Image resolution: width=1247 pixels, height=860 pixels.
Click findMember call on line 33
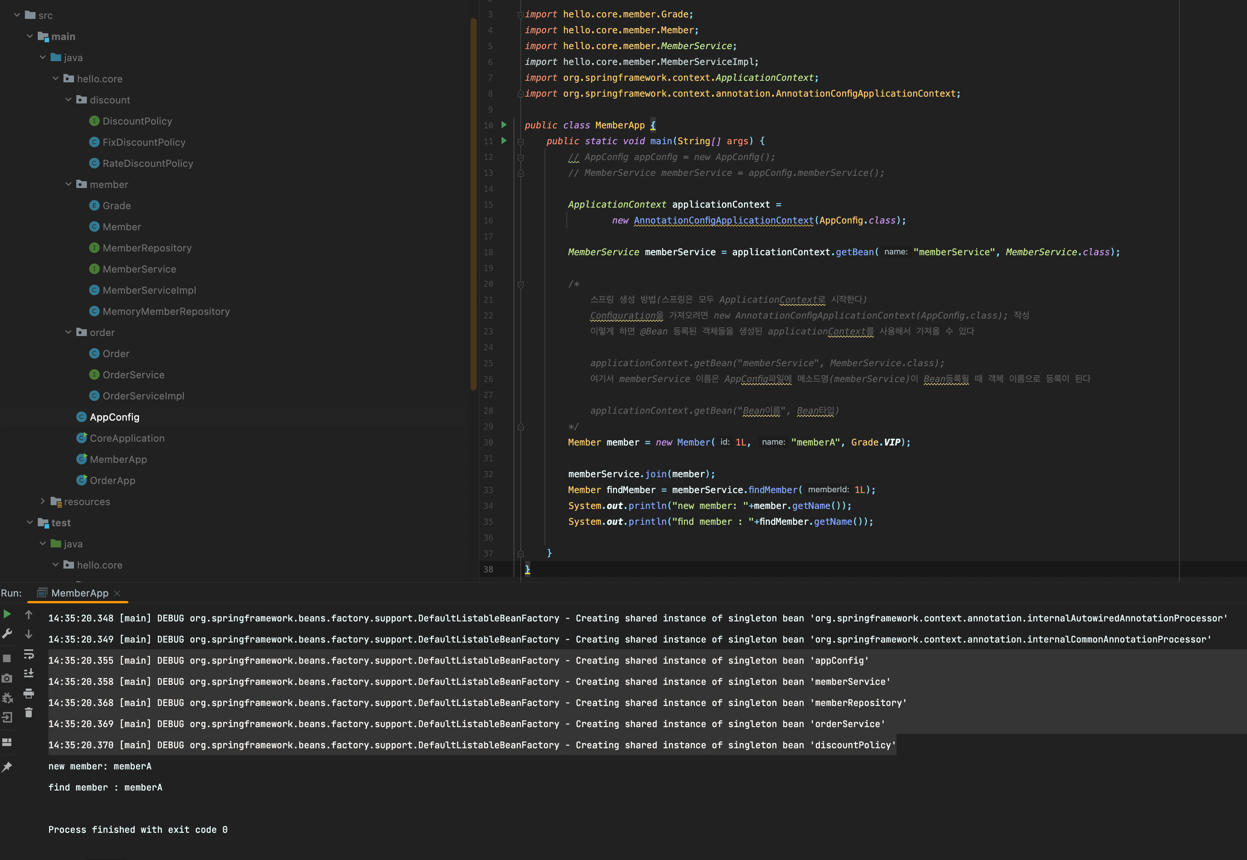click(773, 490)
